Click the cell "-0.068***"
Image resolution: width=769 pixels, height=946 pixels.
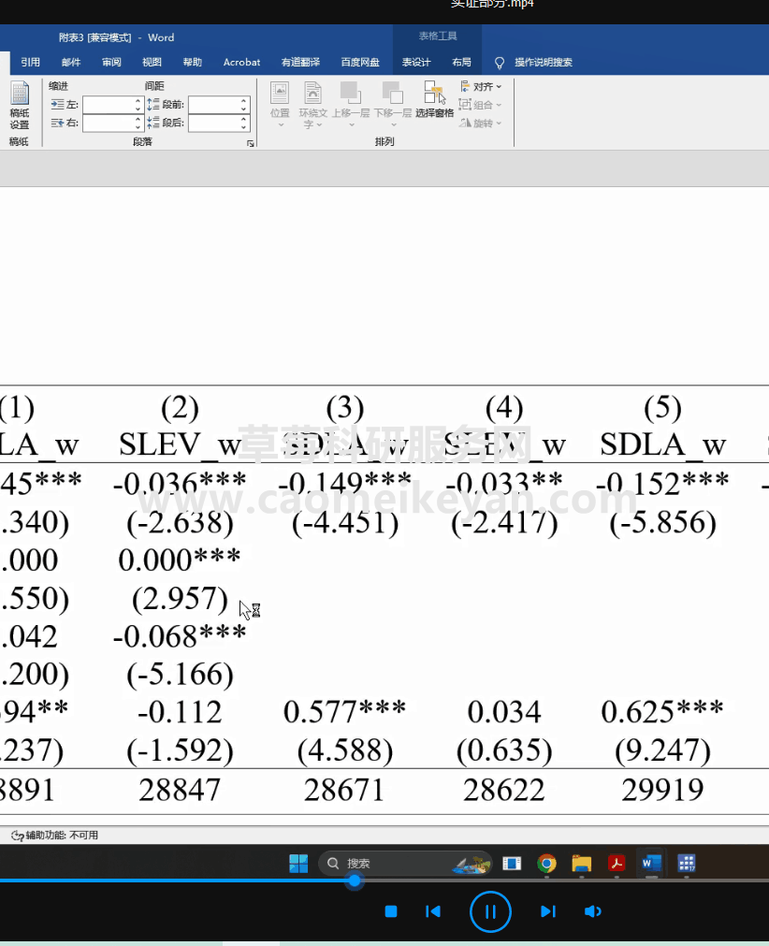tap(180, 636)
